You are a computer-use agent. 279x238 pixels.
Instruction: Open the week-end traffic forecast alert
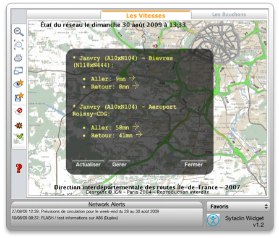(85, 211)
